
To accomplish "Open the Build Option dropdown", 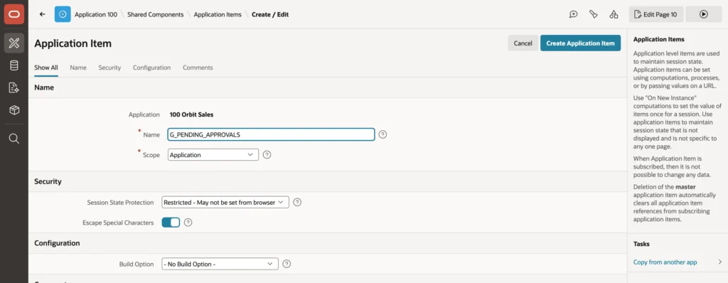I will [220, 264].
